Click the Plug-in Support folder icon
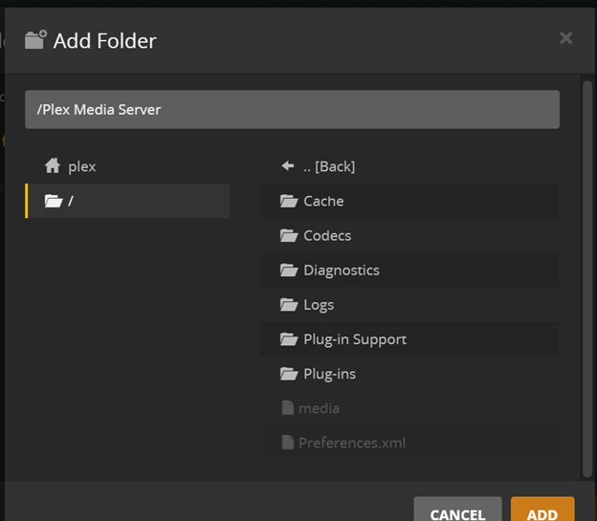This screenshot has width=597, height=521. [x=289, y=339]
